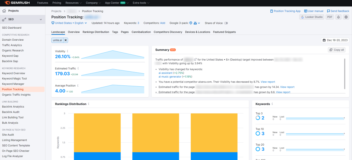Viewport: 352px width, 160px height.
Task: Click the Top 3 keywords donut icon
Action: pos(258,118)
